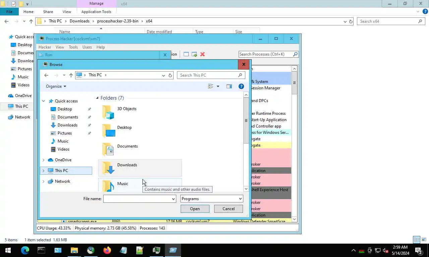Viewport: 429px width, 257px height.
Task: Open the Recent locations dropdown in Browse dialog
Action: pos(64,75)
